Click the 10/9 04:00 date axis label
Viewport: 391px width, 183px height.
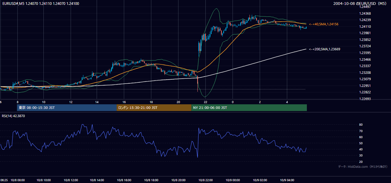pyautogui.click(x=287, y=180)
